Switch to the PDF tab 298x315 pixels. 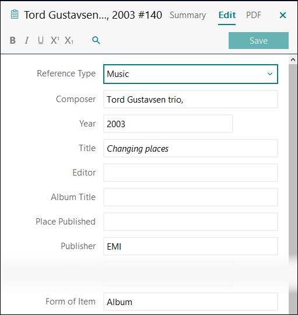254,15
